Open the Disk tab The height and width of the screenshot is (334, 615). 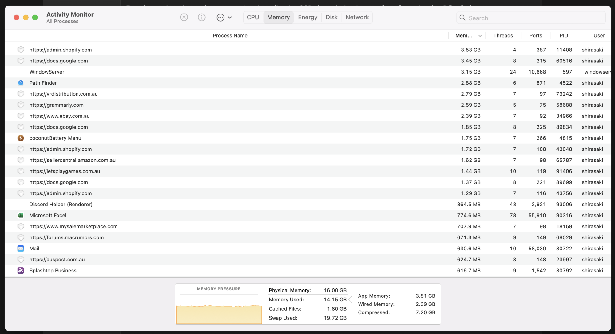[331, 17]
